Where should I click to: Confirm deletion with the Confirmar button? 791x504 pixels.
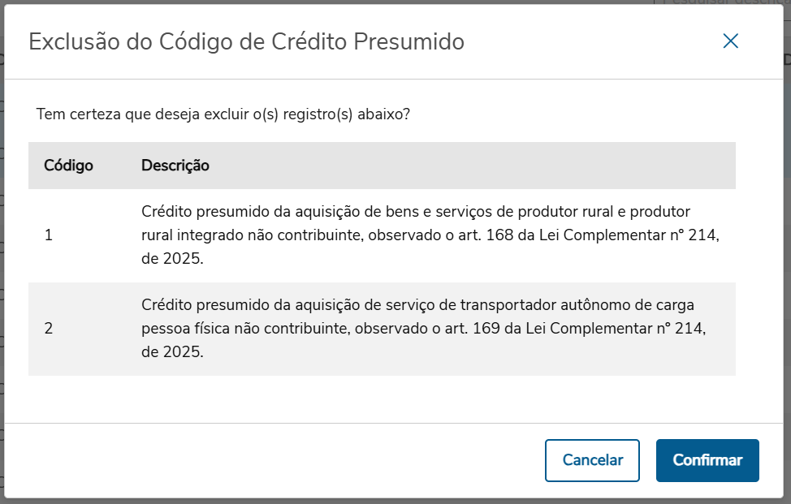click(707, 460)
